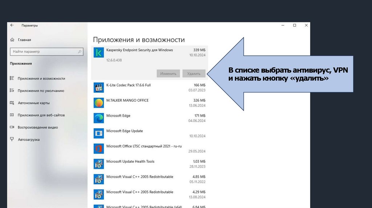Click the Автономные карты map icon
Screen dimensions: 372x208
[12, 103]
